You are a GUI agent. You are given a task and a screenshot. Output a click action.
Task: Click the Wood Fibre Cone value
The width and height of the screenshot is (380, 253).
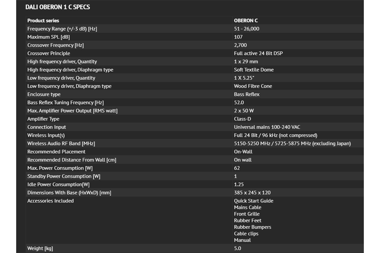pos(253,86)
